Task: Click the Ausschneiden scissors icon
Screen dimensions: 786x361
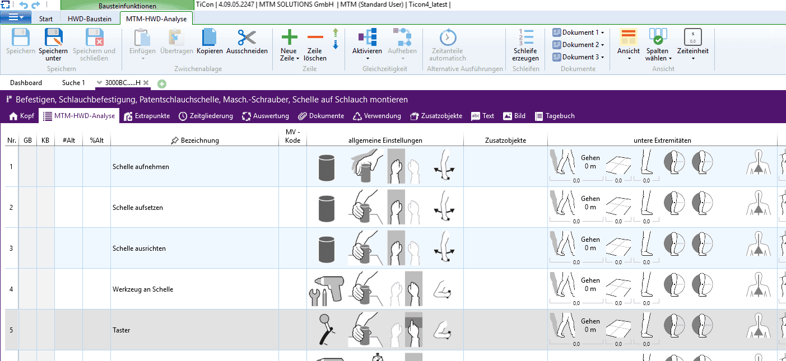Action: 247,38
